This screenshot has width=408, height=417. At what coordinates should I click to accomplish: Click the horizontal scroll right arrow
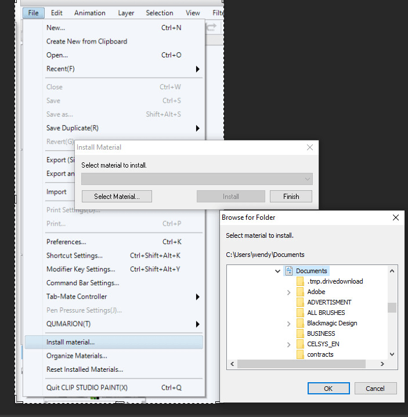(382, 364)
